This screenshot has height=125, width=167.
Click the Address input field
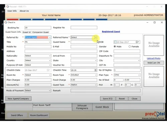pyautogui.click(x=61, y=51)
